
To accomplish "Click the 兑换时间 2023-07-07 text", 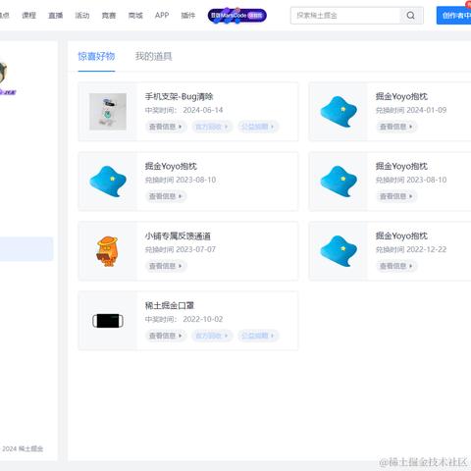I will tap(181, 249).
